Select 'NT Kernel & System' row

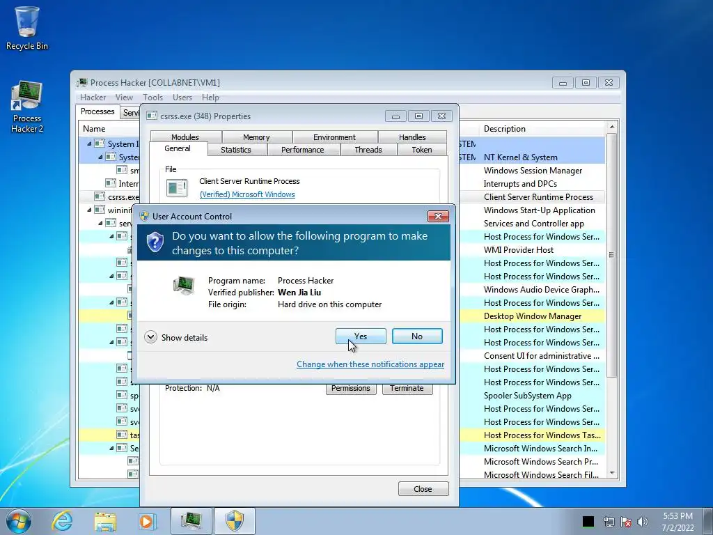tap(520, 157)
